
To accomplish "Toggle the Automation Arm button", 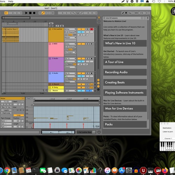I will point(43,13).
